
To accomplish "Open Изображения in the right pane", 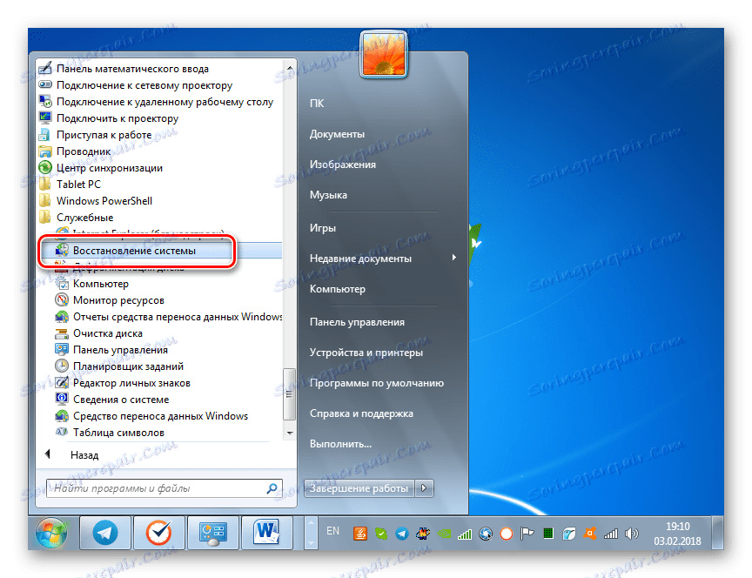I will pos(342,165).
